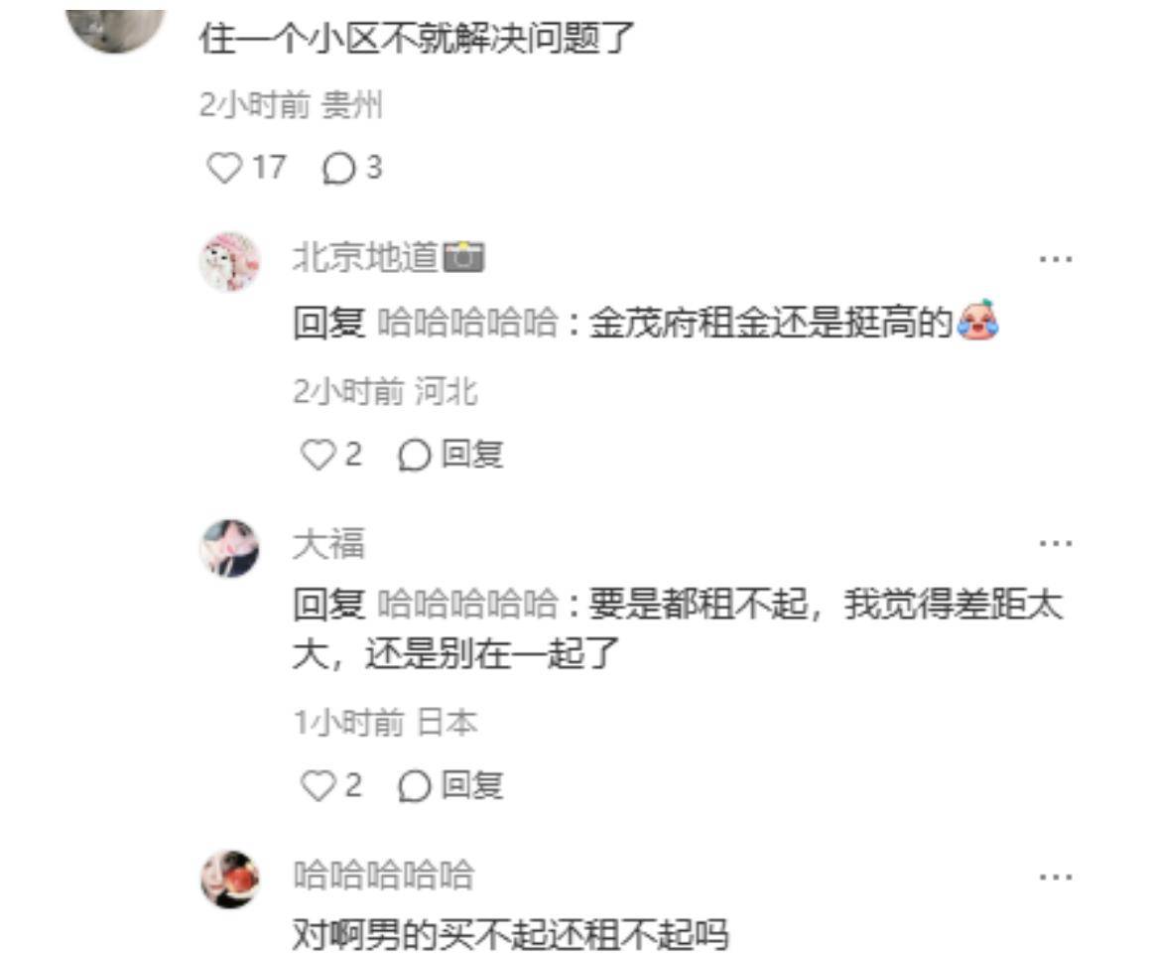This screenshot has width=1150, height=962.
Task: Click the crying-laughing emoji in 北京地道's reply
Action: (x=978, y=320)
